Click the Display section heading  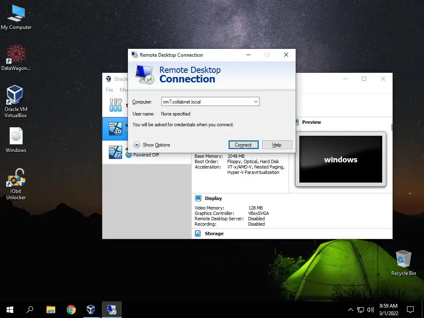213,198
